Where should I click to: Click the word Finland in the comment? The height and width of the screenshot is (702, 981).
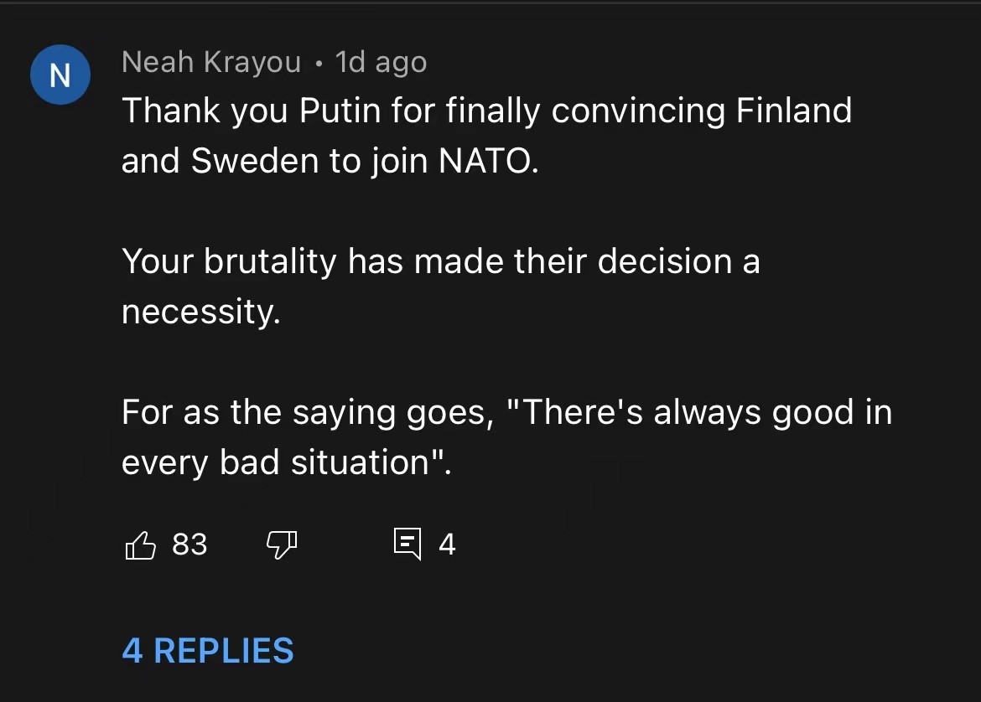pyautogui.click(x=793, y=111)
